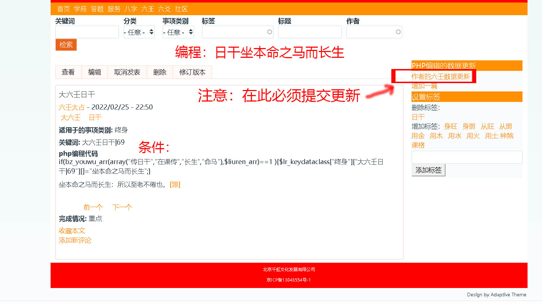The image size is (542, 305).
Task: Click the 检索 search button
Action: (66, 45)
